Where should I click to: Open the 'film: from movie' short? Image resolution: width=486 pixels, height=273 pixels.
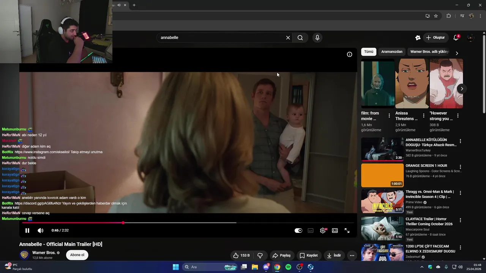coord(378,84)
